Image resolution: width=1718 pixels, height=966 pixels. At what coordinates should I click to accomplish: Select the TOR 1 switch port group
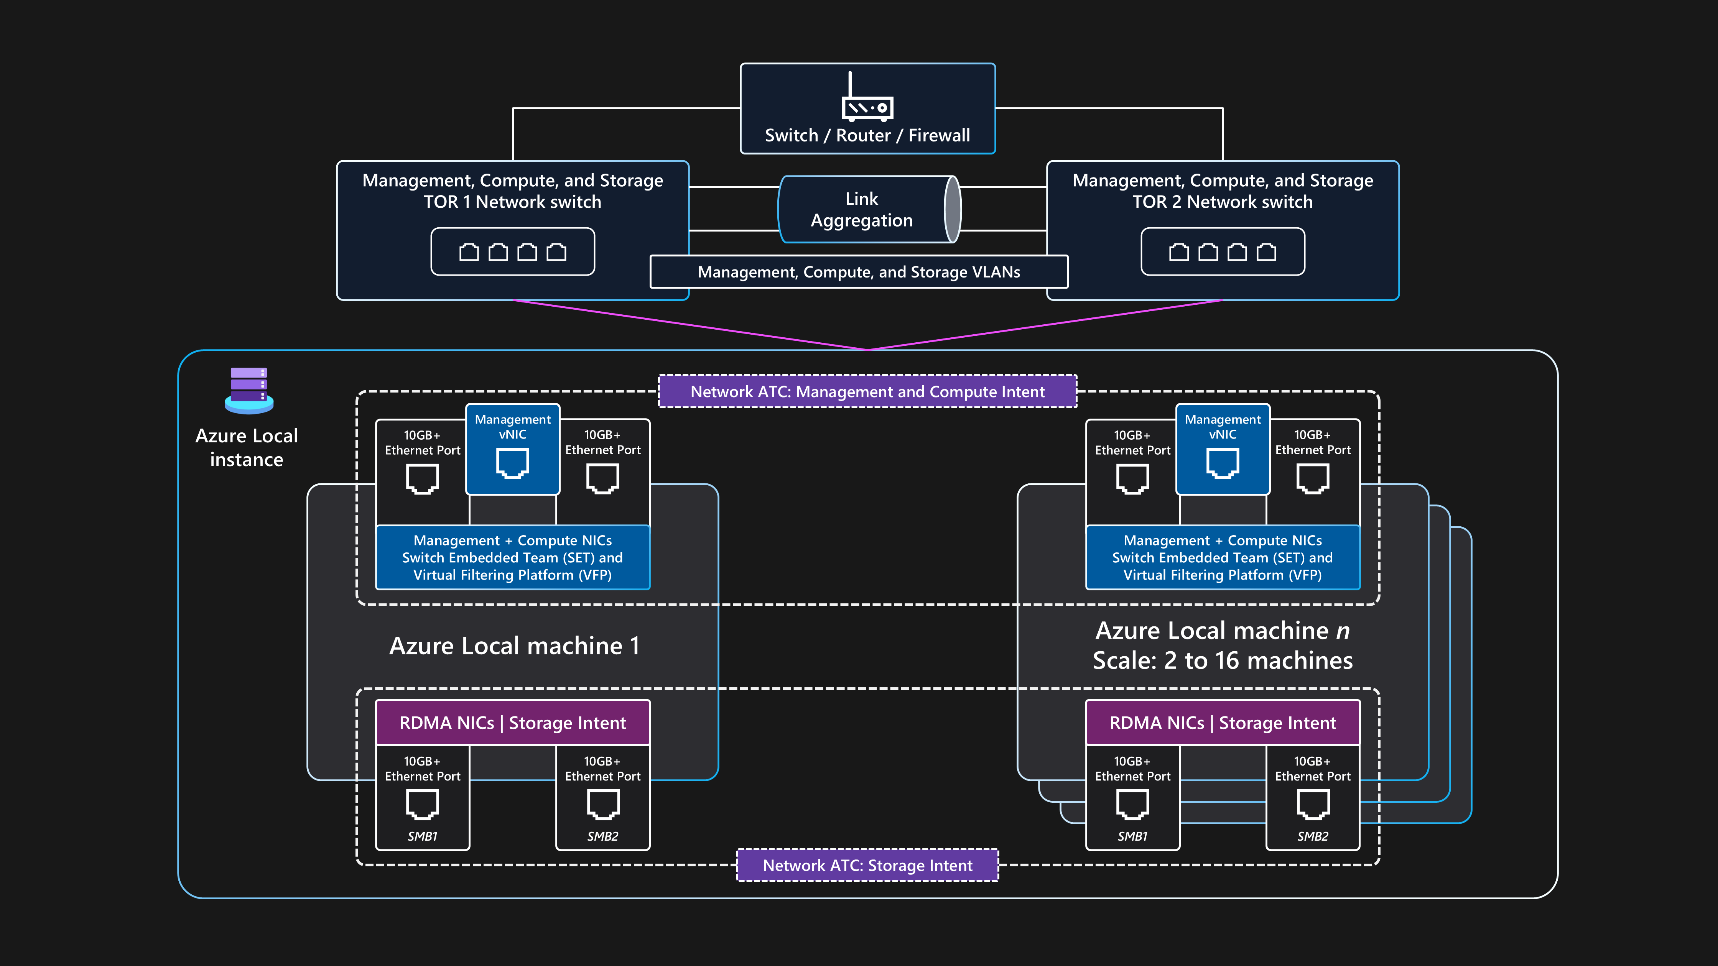pyautogui.click(x=512, y=251)
